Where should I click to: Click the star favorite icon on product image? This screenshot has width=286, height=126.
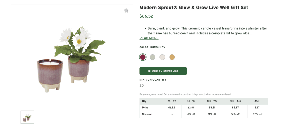click(x=126, y=11)
